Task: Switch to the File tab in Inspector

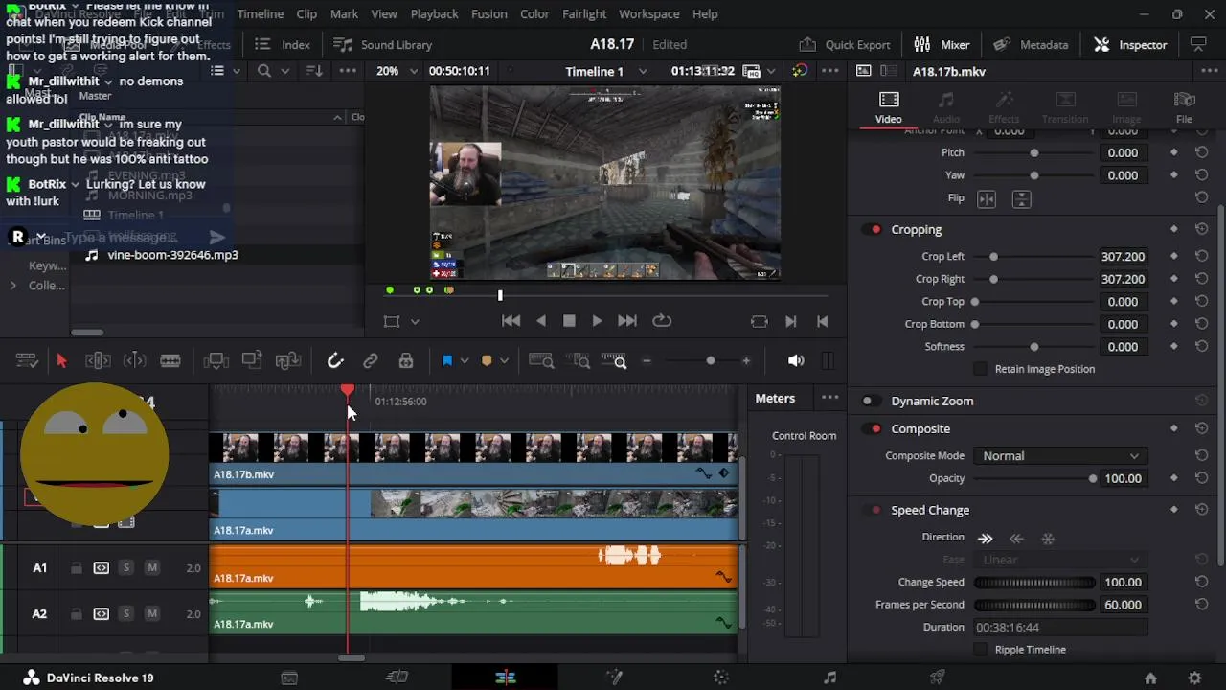Action: pyautogui.click(x=1184, y=106)
